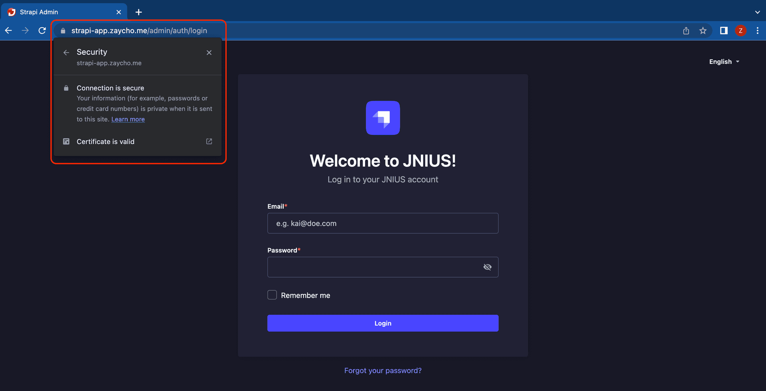Viewport: 766px width, 391px height.
Task: Click Welcome to JNIUS! heading
Action: click(383, 161)
